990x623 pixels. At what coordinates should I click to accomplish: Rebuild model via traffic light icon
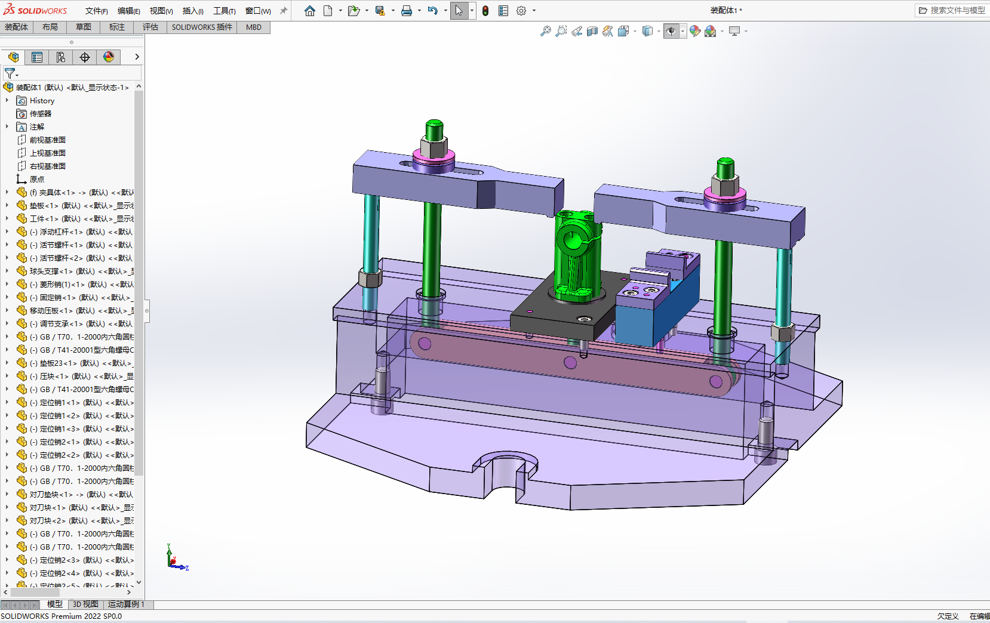click(x=485, y=11)
